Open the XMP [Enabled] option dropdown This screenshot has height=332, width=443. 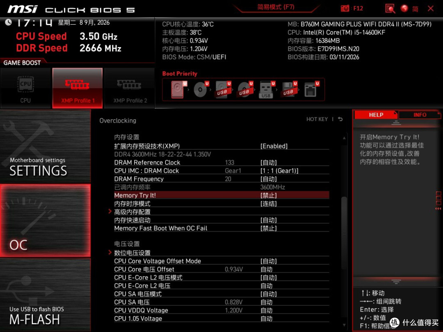tap(274, 146)
